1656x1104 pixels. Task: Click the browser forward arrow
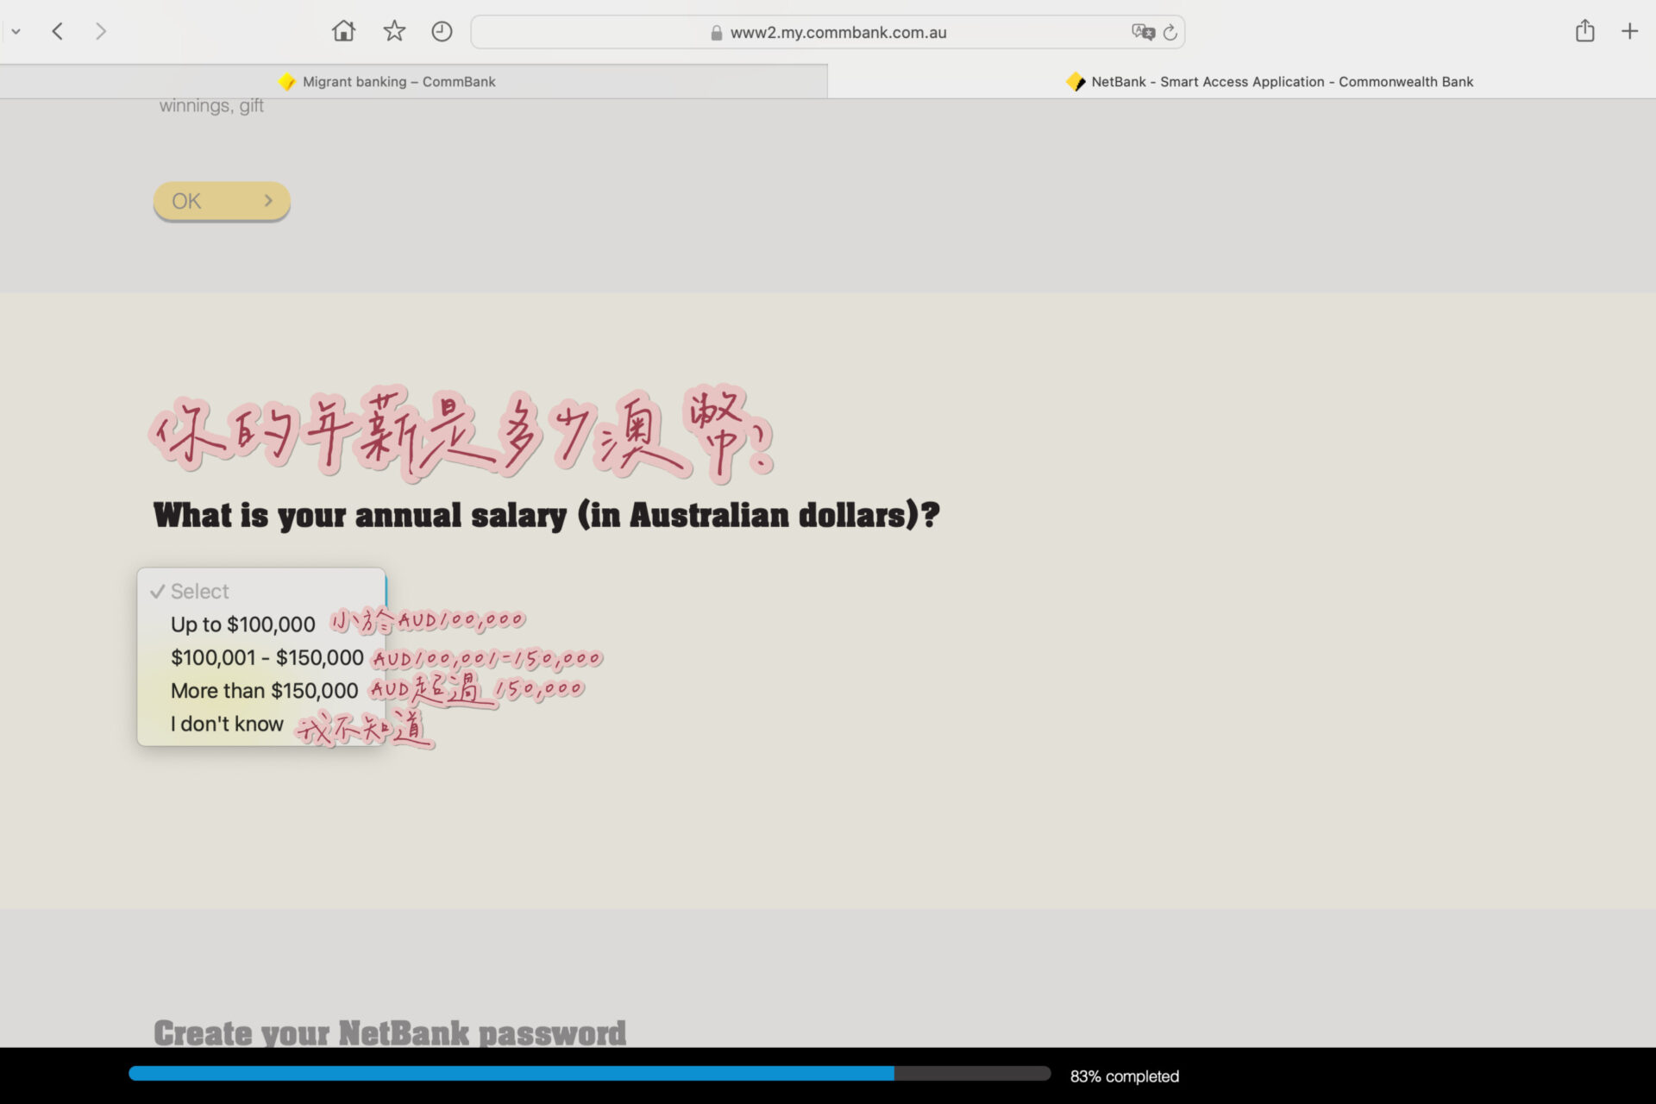[x=101, y=32]
